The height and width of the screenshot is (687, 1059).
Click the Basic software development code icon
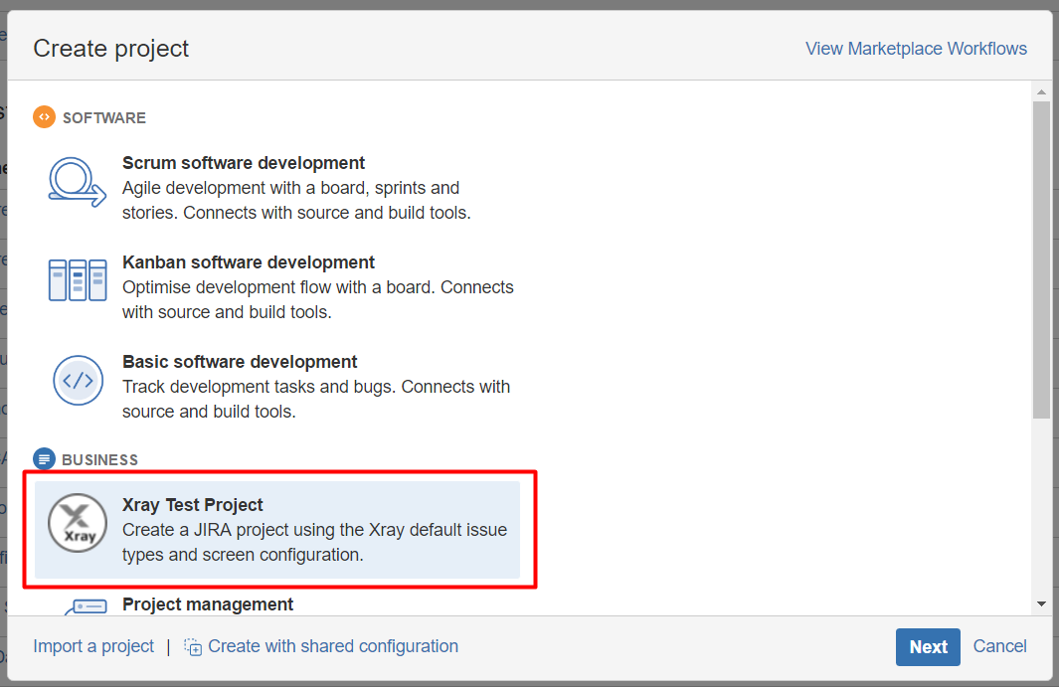(78, 381)
